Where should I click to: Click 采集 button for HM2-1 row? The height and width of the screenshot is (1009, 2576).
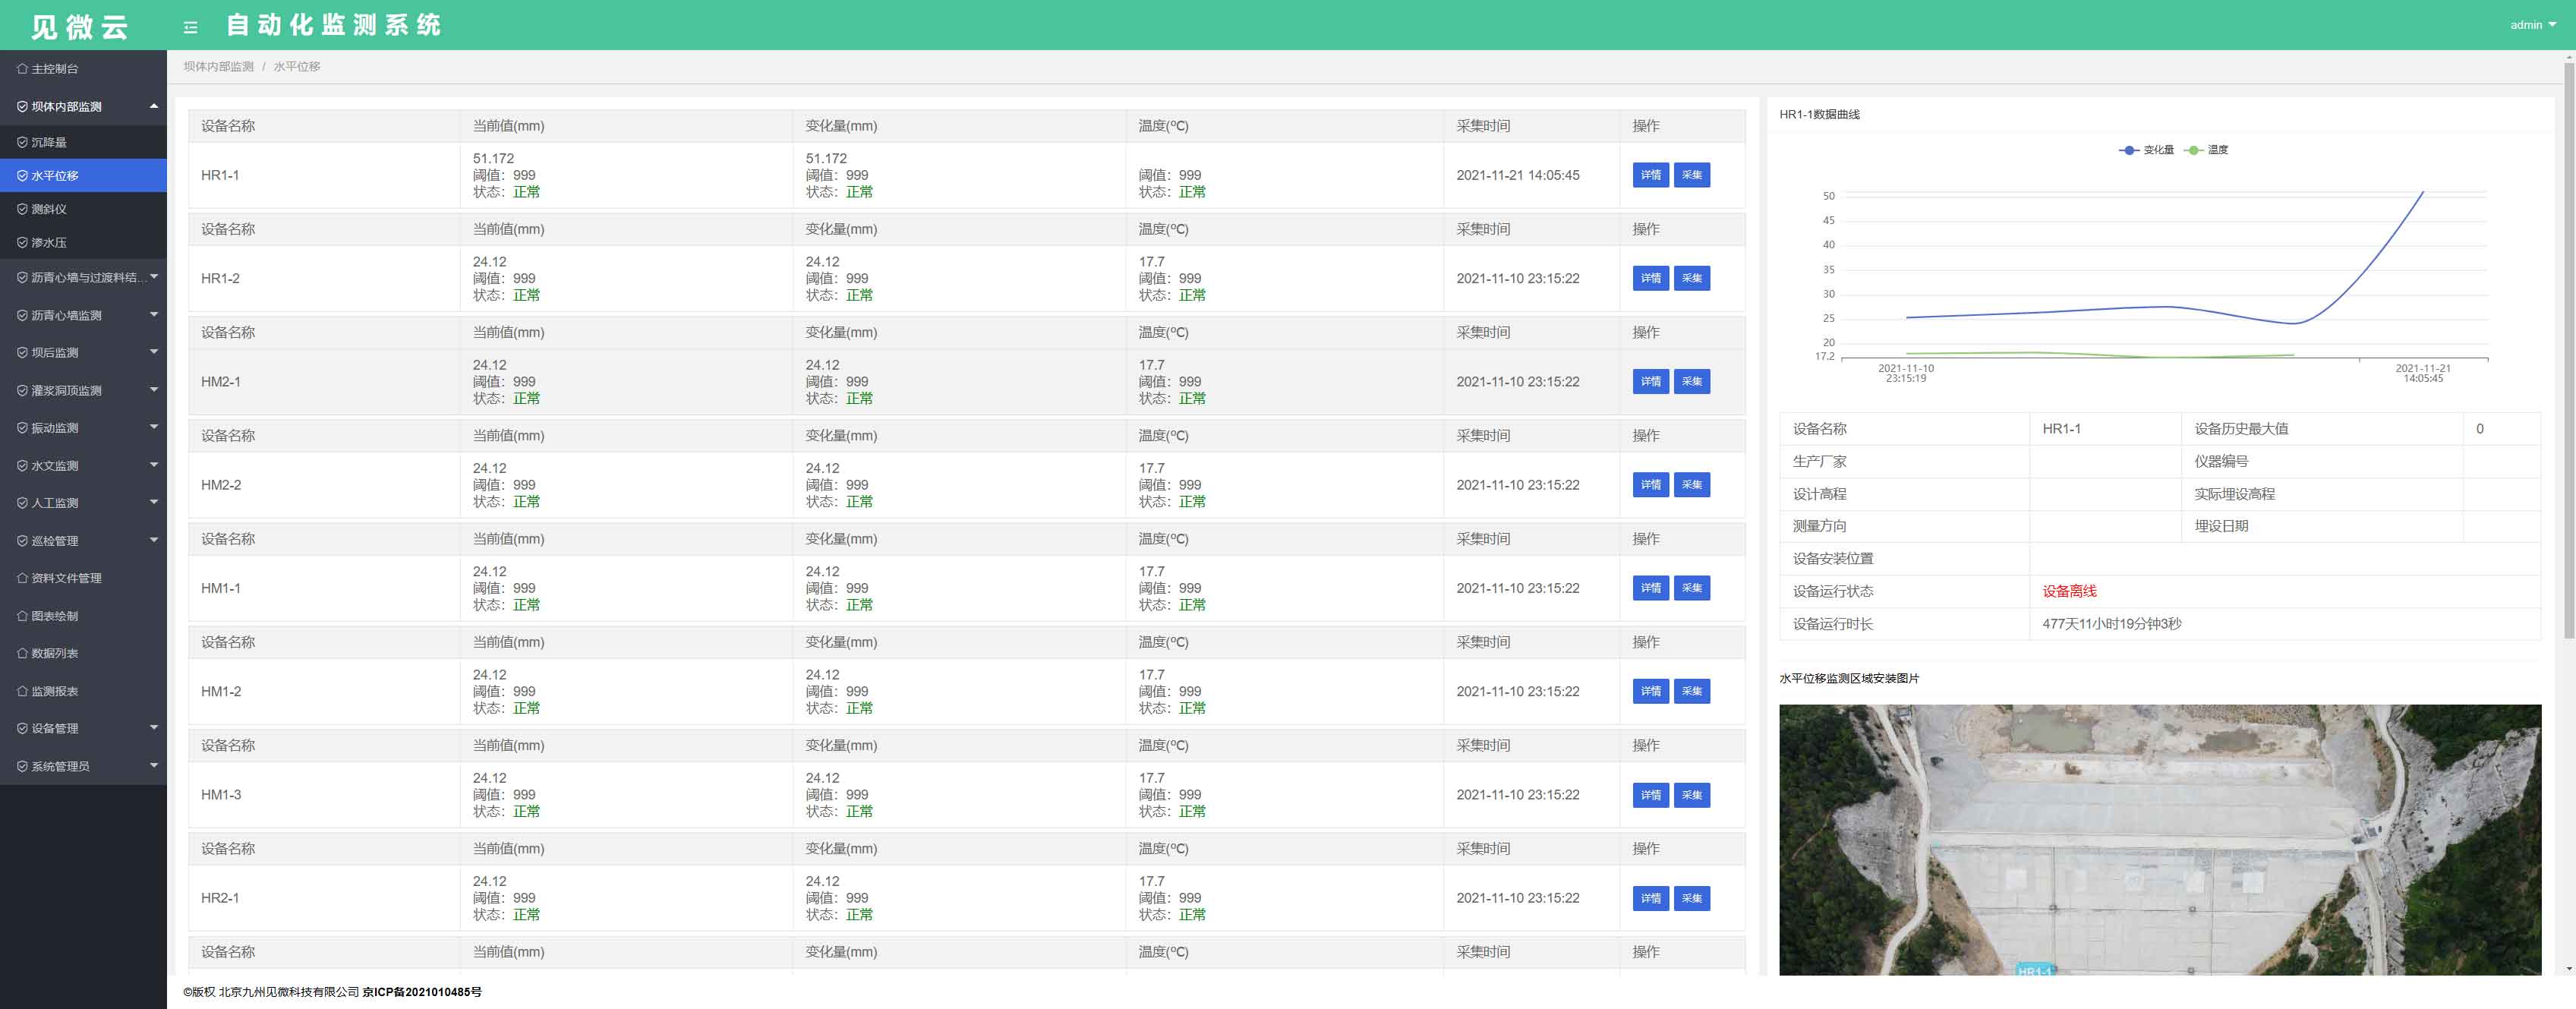(1691, 381)
